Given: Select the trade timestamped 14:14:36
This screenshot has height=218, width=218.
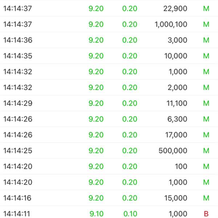Looking at the screenshot, I should [109, 40].
